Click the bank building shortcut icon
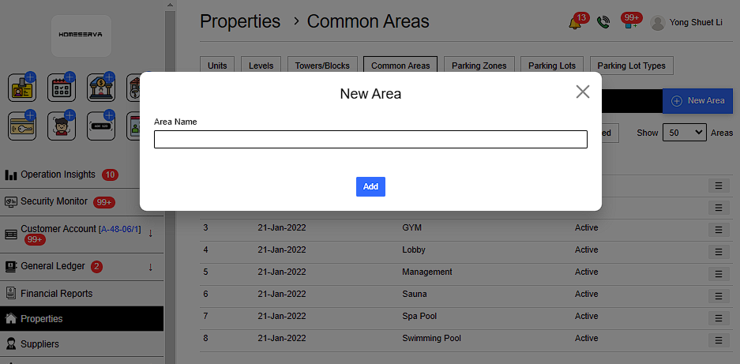This screenshot has width=740, height=364. pyautogui.click(x=100, y=88)
